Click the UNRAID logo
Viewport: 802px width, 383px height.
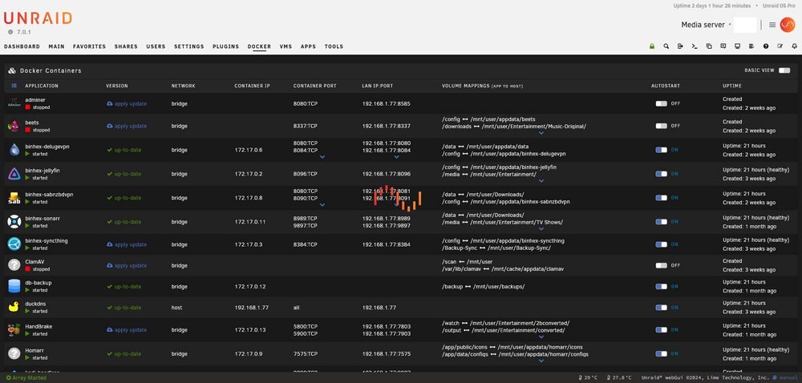(38, 18)
